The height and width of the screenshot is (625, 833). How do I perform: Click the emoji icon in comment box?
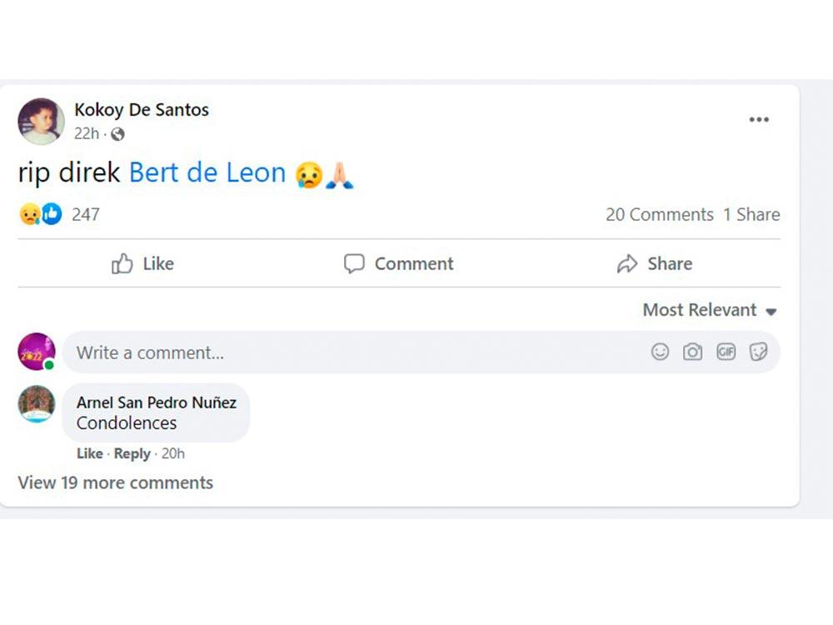point(660,352)
